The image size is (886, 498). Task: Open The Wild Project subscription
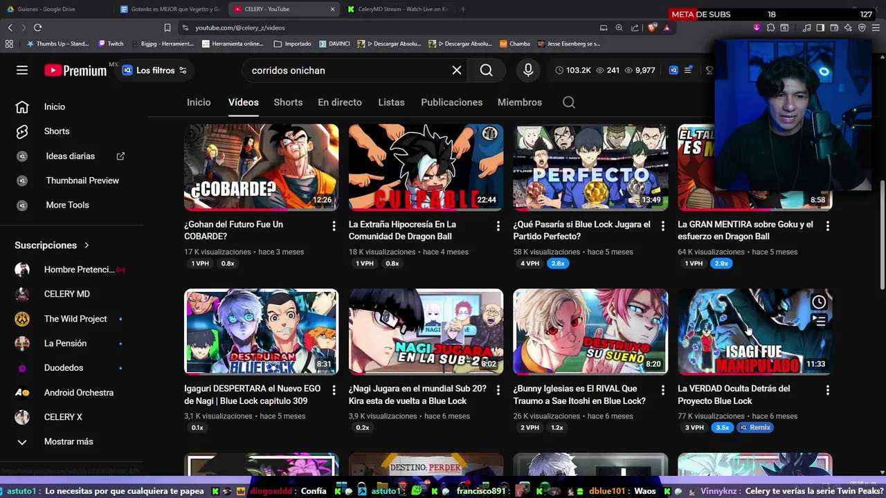click(72, 319)
